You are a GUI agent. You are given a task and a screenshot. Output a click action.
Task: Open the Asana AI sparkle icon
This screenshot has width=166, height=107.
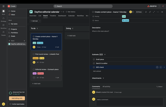163,6
